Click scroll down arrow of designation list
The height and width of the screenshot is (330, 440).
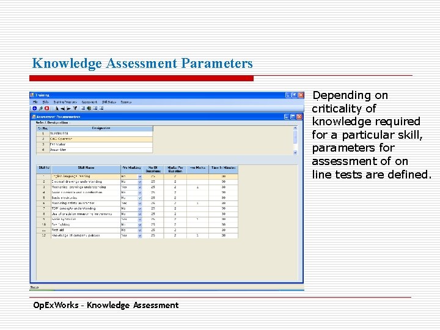point(295,153)
